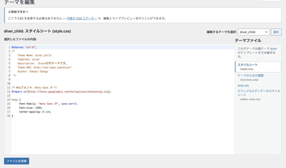286x168 pixels.
Task: Open the amp.css theme file
Action: tap(243, 85)
